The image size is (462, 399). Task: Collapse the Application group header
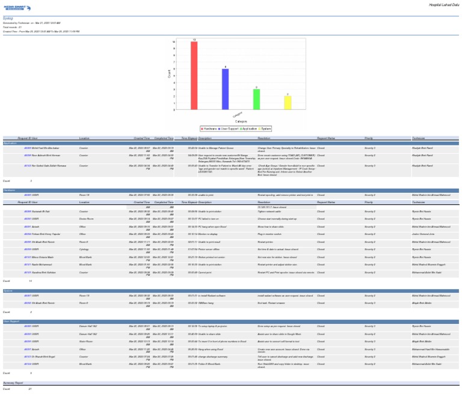click(x=10, y=144)
